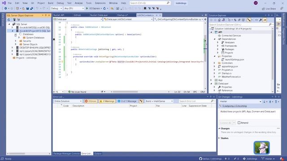The height and width of the screenshot is (161, 287).
Task: Click the master branch in status bar
Action: pos(268,159)
